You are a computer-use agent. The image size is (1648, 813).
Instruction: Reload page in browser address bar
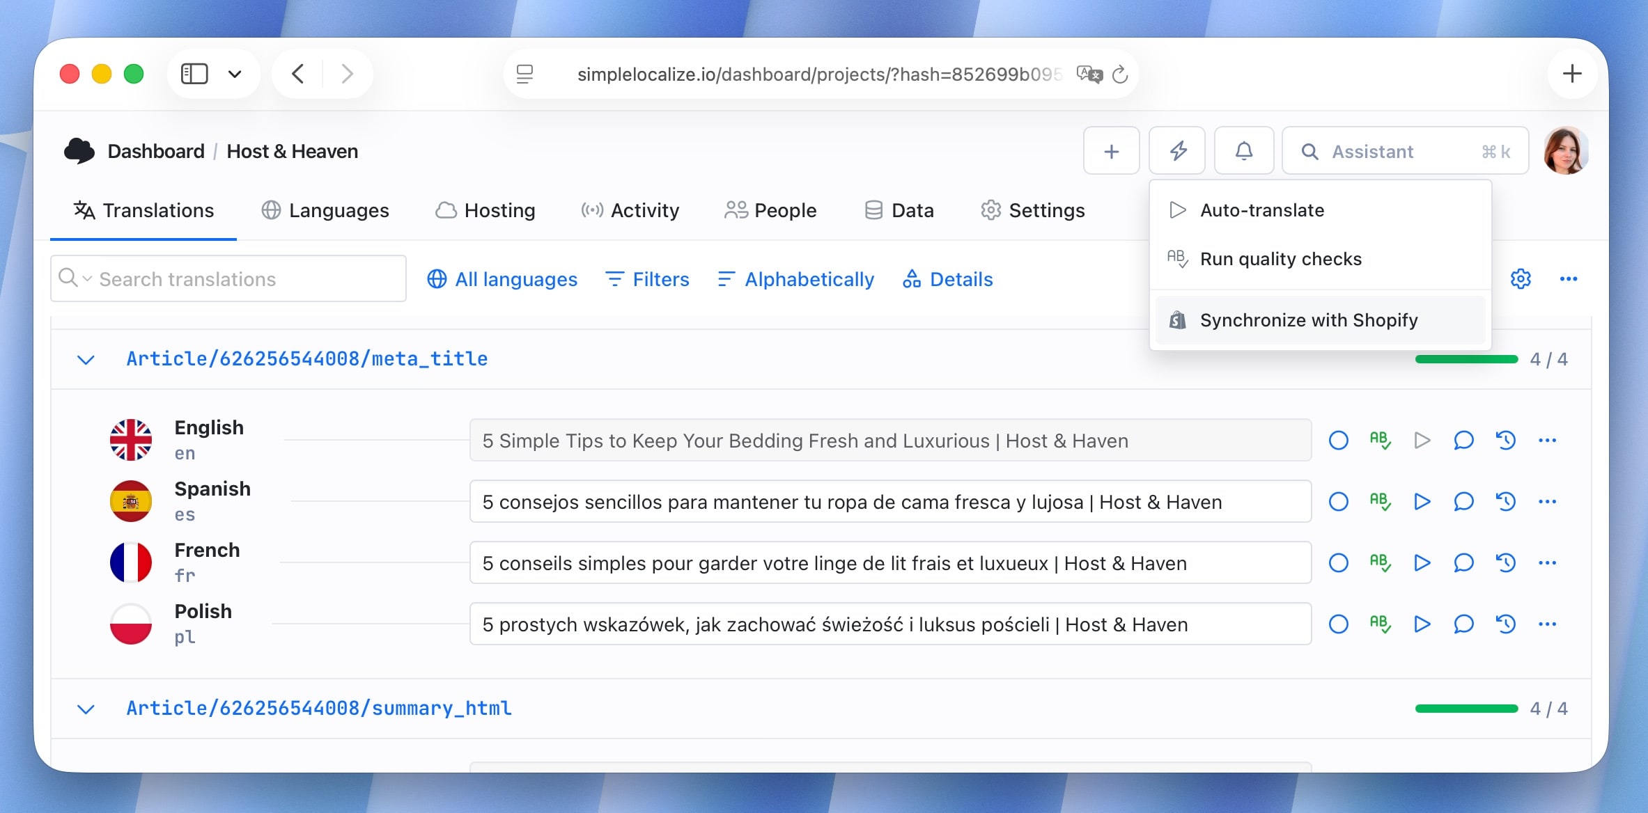1120,74
